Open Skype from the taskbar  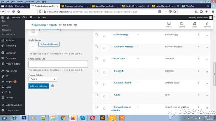pyautogui.click(x=82, y=118)
